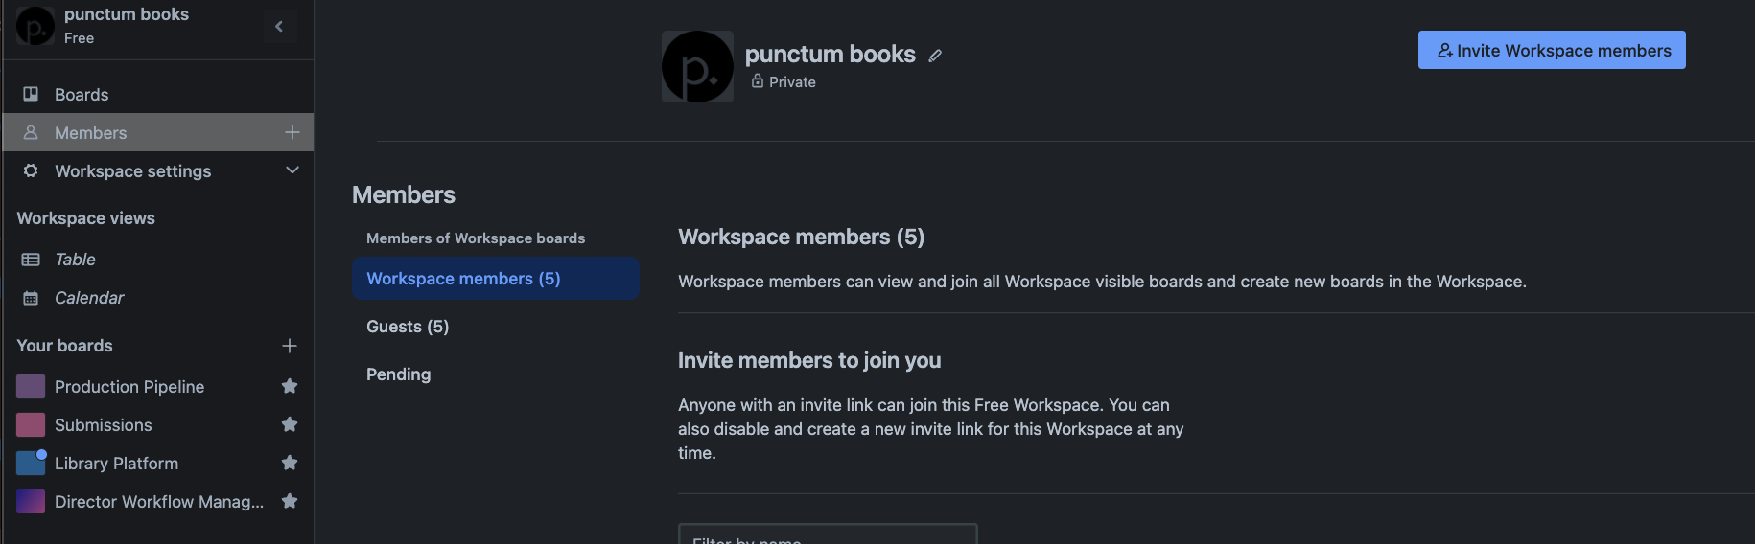The height and width of the screenshot is (544, 1755).
Task: Open the Calendar workspace view
Action: coord(89,298)
